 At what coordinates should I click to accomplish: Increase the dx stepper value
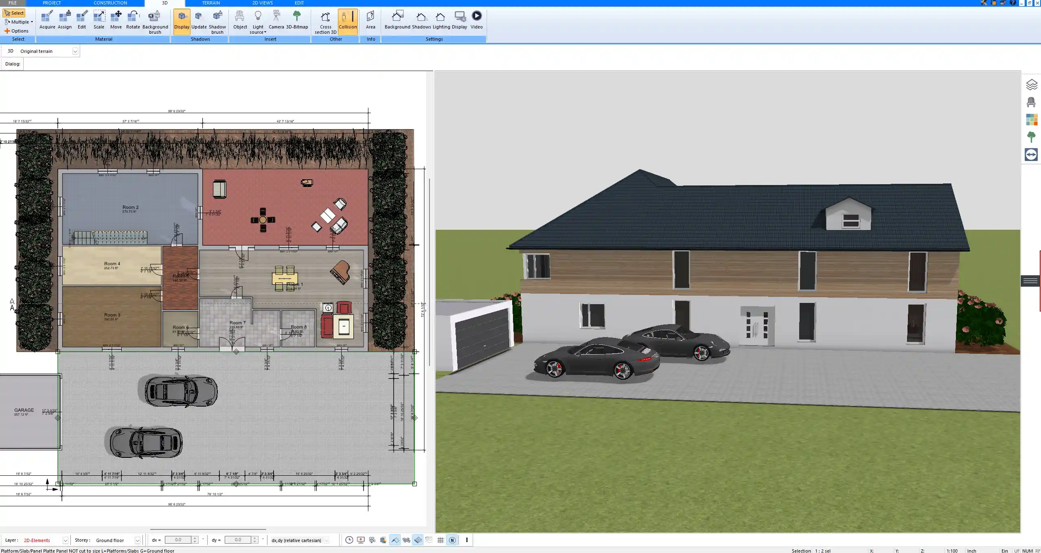tap(195, 538)
